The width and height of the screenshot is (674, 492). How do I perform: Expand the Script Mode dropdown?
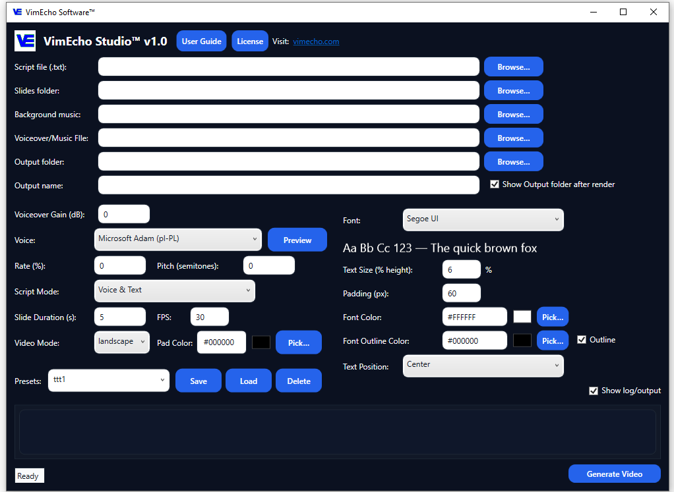(174, 290)
